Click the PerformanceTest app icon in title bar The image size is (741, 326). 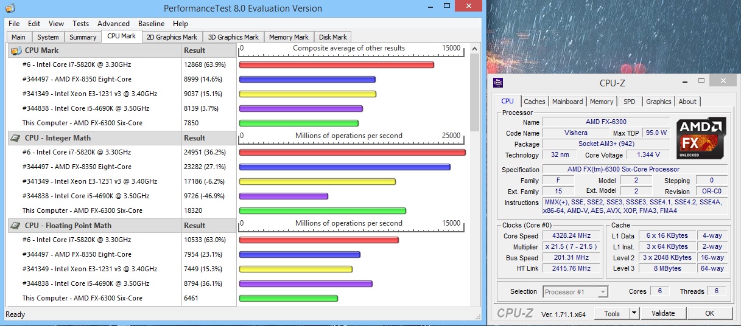click(x=10, y=9)
